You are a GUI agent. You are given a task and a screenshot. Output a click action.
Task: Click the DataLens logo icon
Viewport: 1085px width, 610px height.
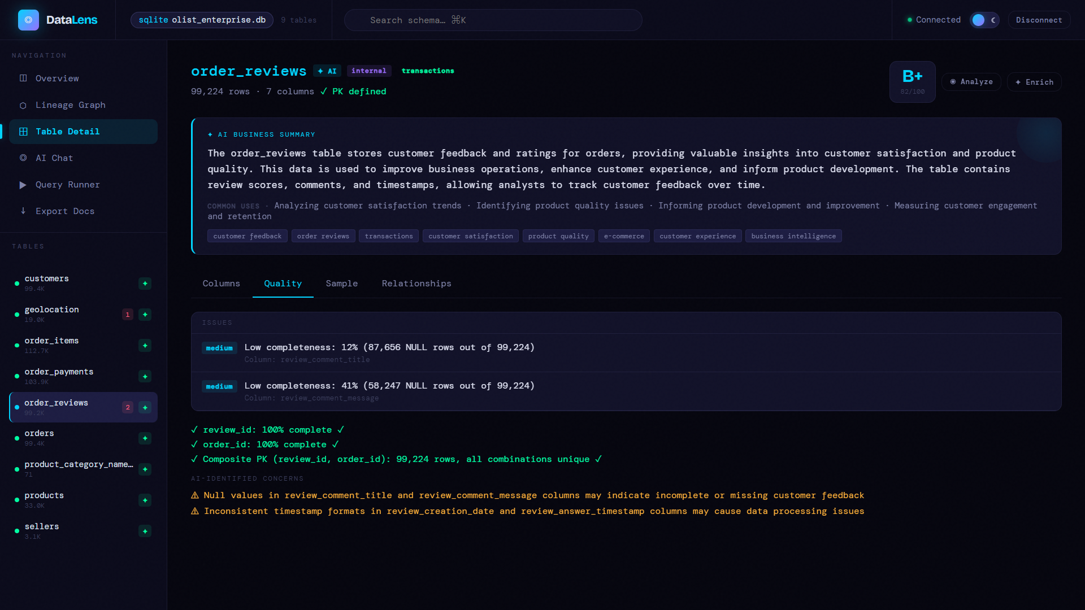[28, 20]
